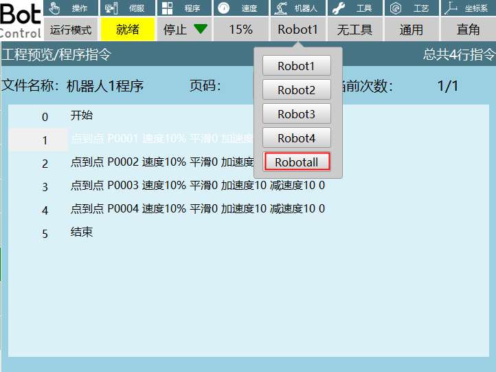Click the 速度 speed gauge icon
Image resolution: width=496 pixels, height=372 pixels.
click(224, 8)
